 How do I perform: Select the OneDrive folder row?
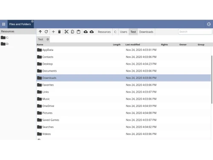pyautogui.click(x=124, y=106)
